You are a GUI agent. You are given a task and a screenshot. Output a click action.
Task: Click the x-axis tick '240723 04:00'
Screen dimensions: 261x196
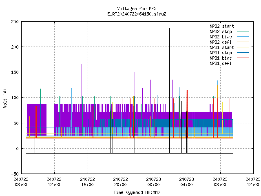coord(186,182)
